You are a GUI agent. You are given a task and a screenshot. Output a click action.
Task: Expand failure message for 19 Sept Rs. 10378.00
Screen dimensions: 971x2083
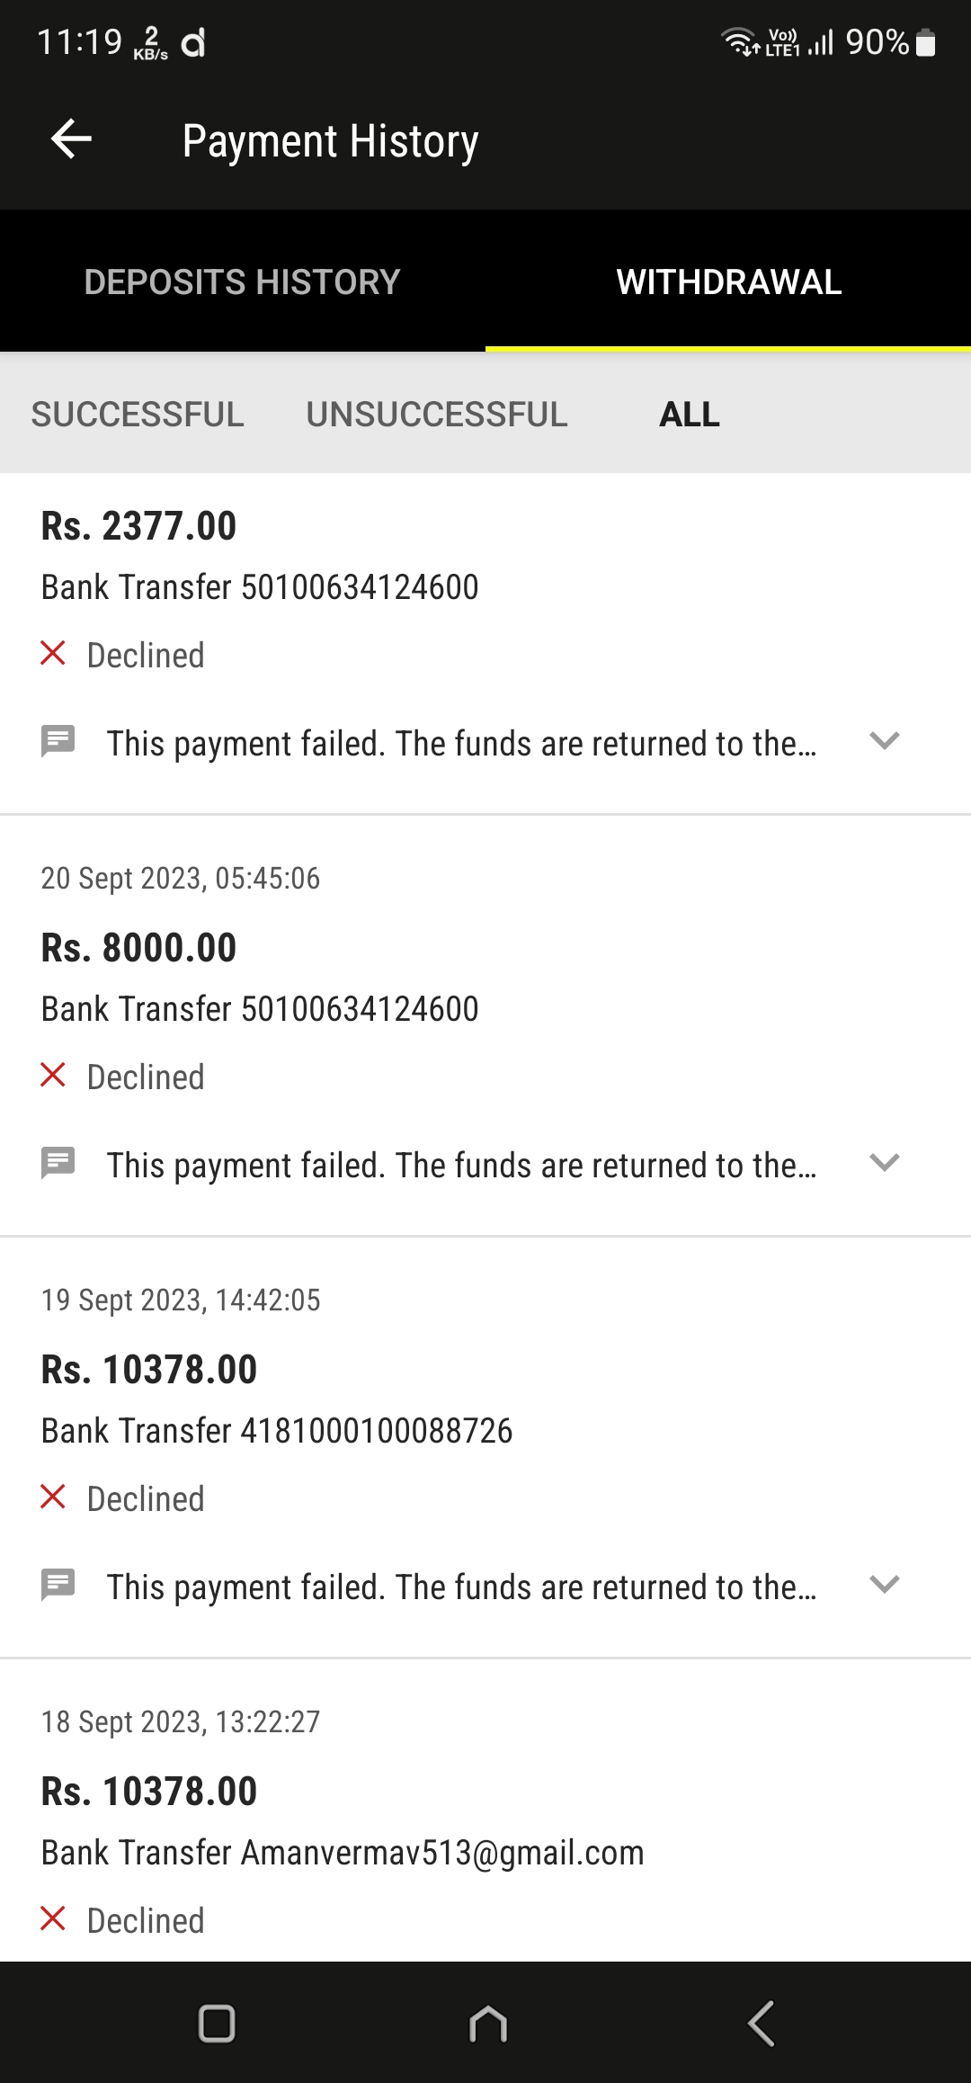(885, 1585)
